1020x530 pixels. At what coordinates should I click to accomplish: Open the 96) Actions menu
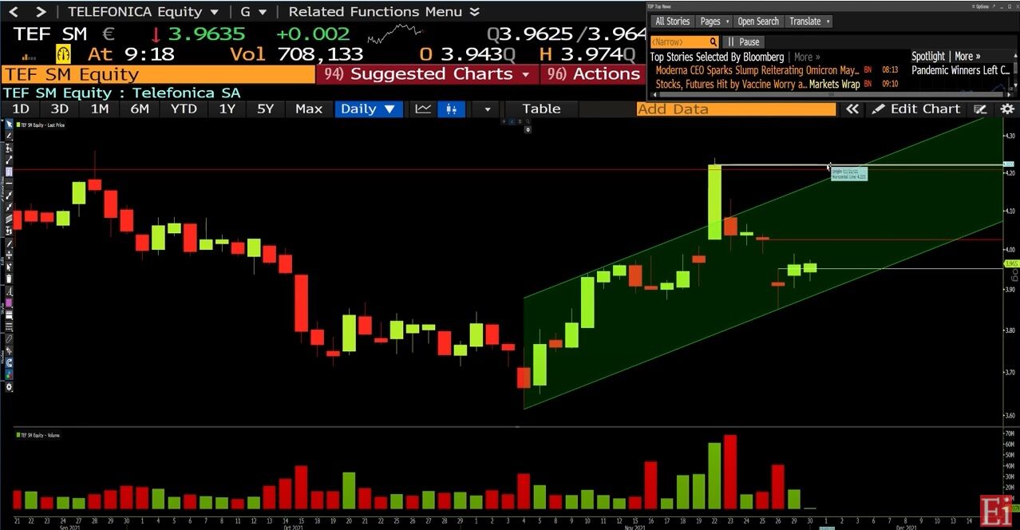point(591,74)
